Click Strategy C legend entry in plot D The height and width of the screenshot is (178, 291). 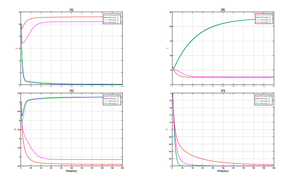[x=265, y=104]
